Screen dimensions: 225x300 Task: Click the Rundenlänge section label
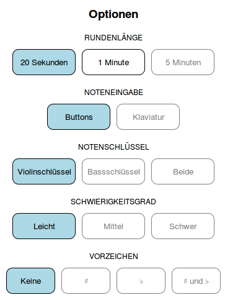113,38
